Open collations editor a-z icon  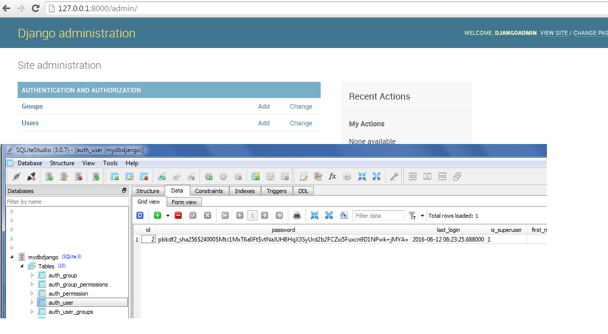click(x=347, y=176)
